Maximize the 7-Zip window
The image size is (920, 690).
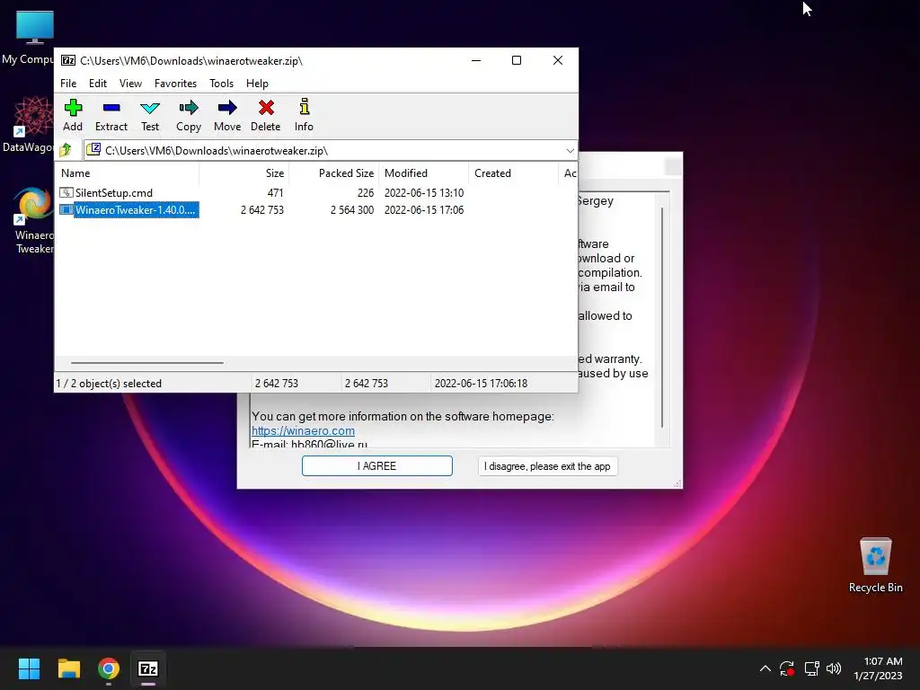[517, 60]
